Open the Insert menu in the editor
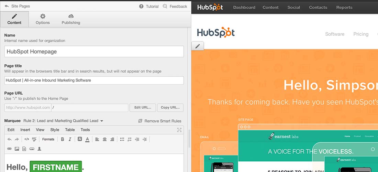 tap(25, 130)
